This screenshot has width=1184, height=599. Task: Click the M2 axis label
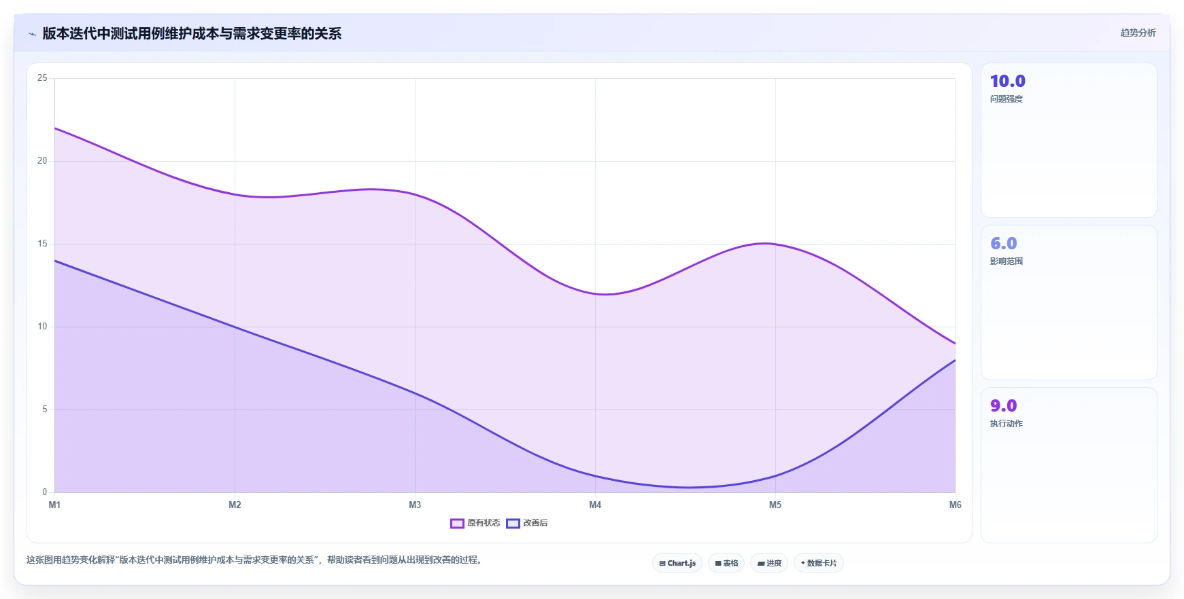tap(235, 505)
